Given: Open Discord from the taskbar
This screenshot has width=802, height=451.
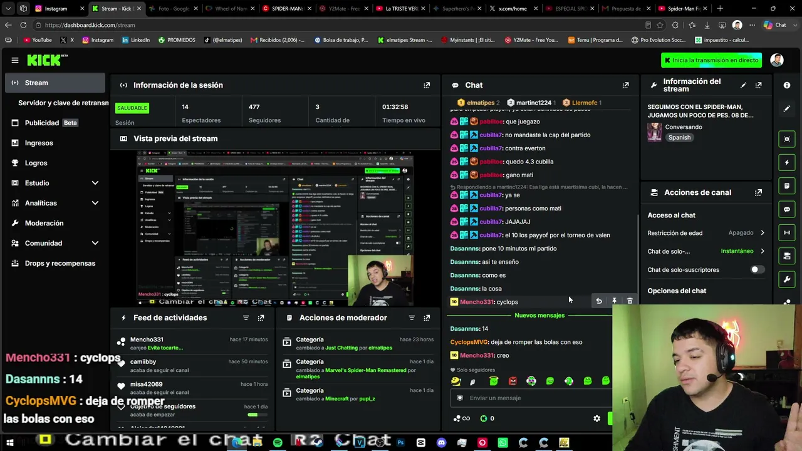Looking at the screenshot, I should pyautogui.click(x=441, y=443).
